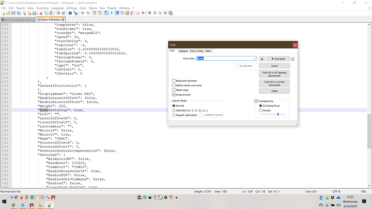Open the Language menu

[x=57, y=8]
